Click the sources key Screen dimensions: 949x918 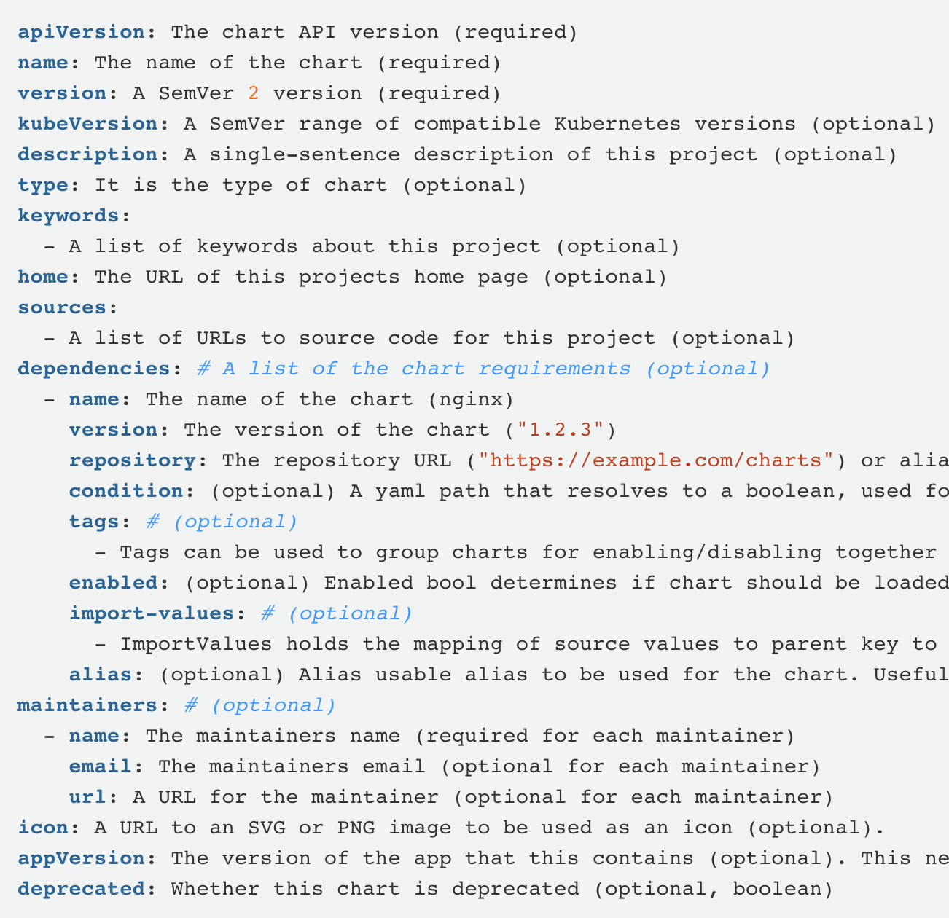(x=62, y=307)
